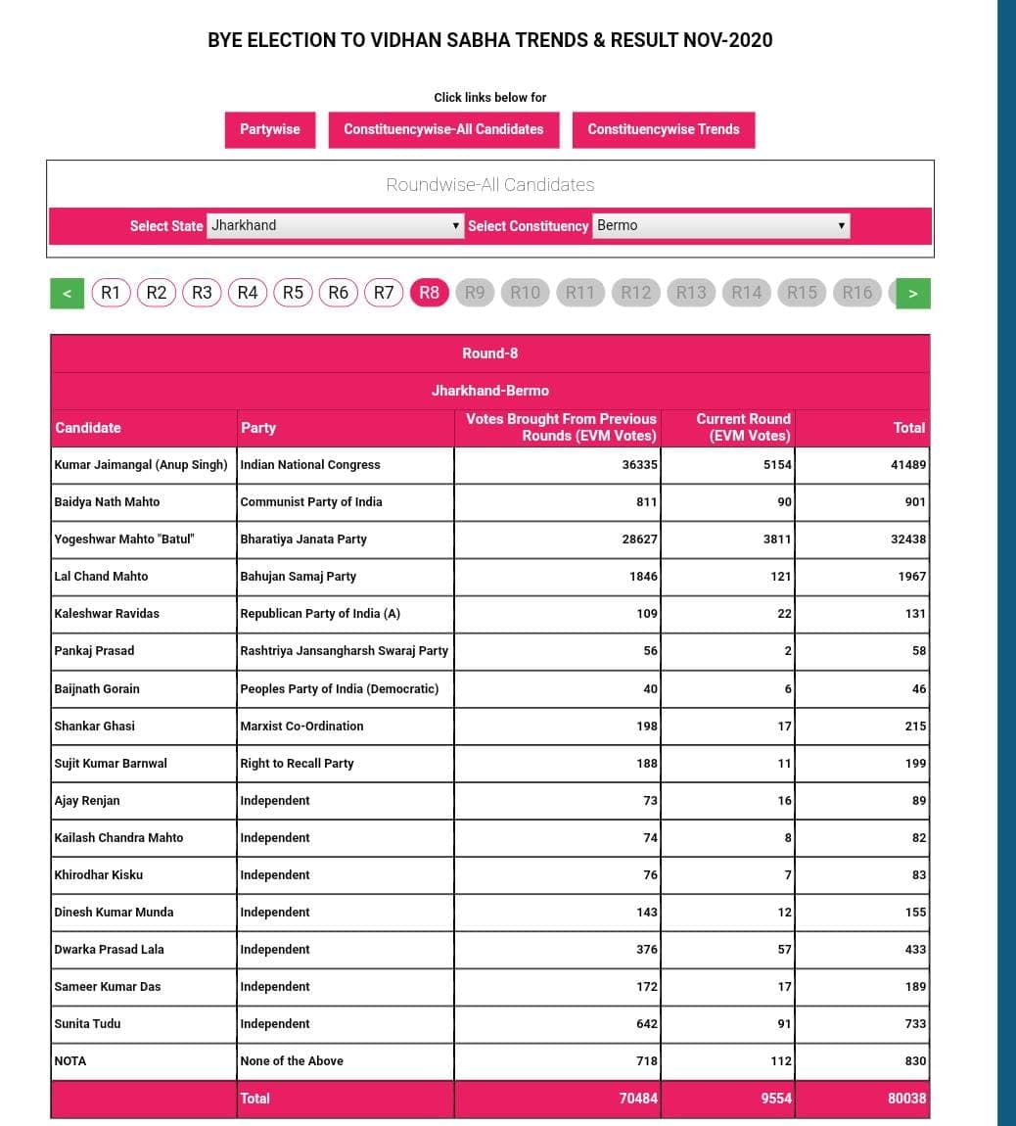The image size is (1016, 1126).
Task: Select the R6 round tab
Action: 339,292
